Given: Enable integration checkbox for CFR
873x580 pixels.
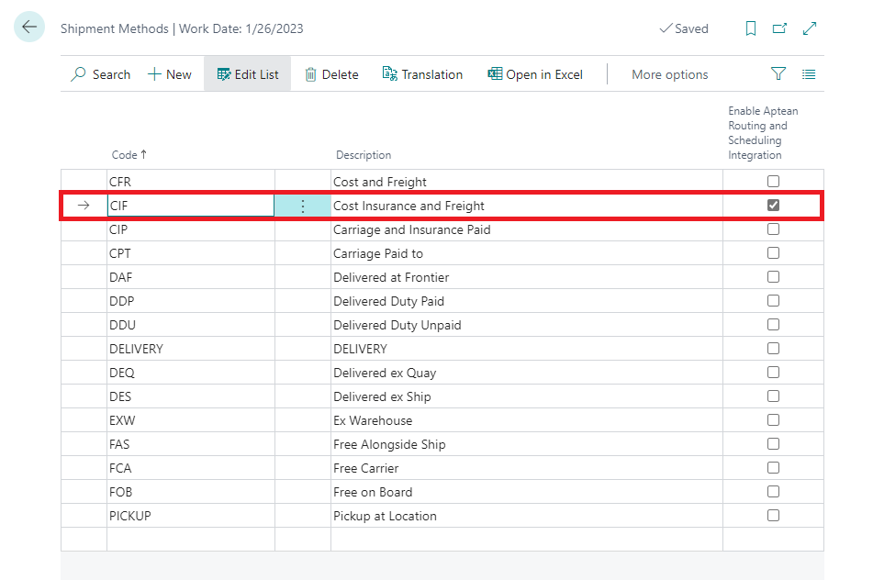Looking at the screenshot, I should click(773, 182).
